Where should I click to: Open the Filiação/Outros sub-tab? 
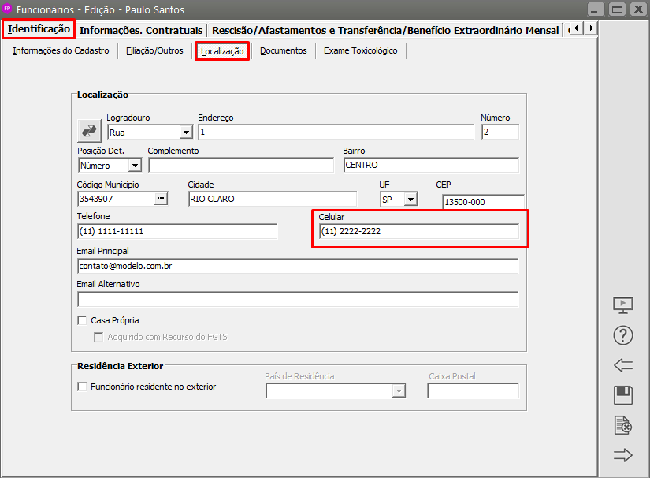154,50
